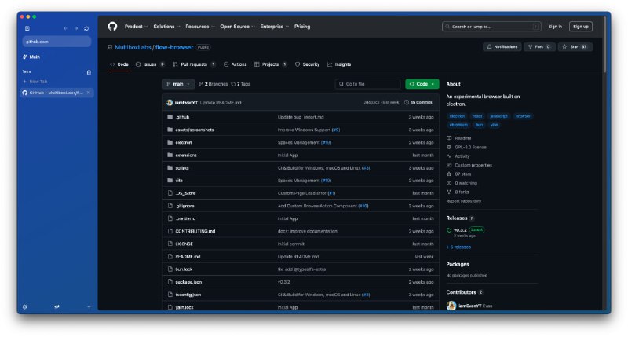
Task: Click the electron topic tag
Action: [x=457, y=116]
